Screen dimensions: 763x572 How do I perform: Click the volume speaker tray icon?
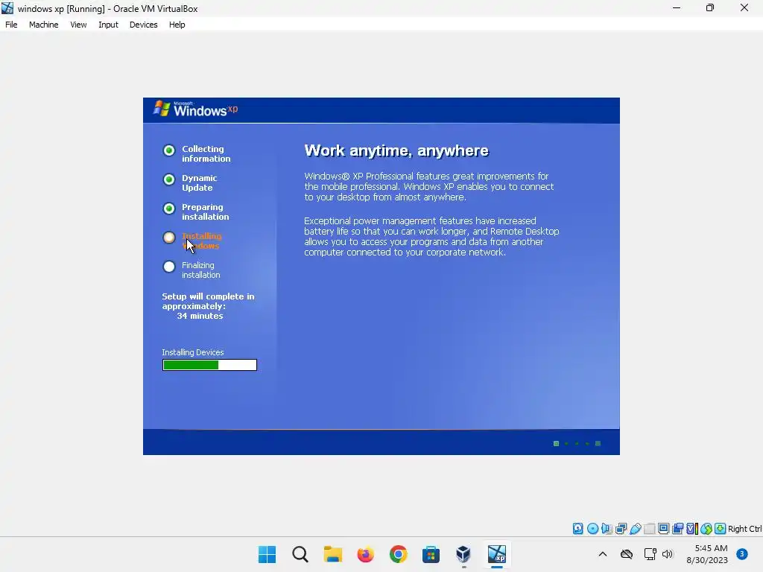(x=667, y=554)
